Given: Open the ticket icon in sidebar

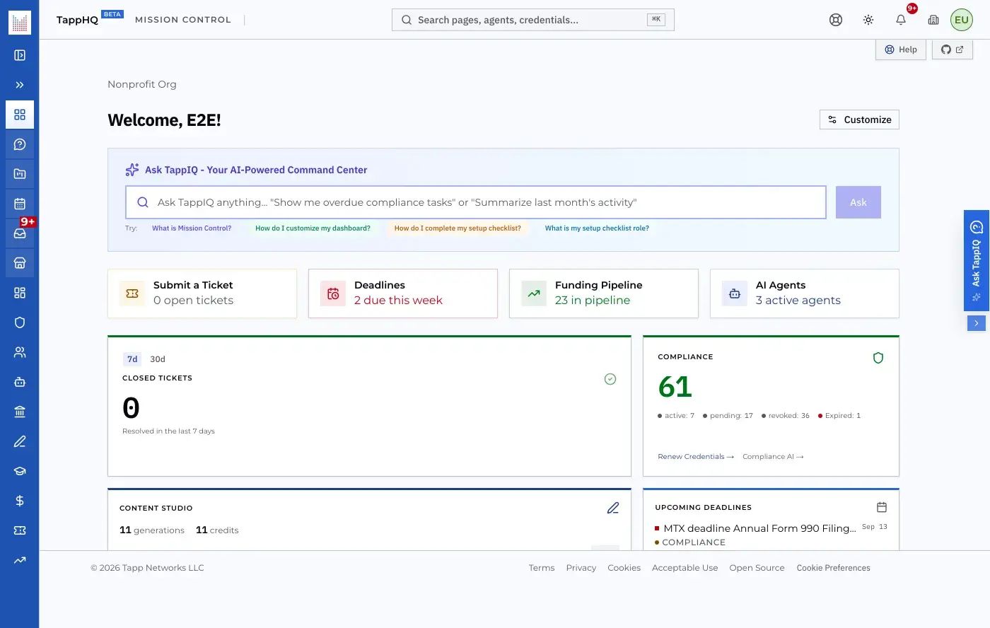Looking at the screenshot, I should tap(20, 530).
